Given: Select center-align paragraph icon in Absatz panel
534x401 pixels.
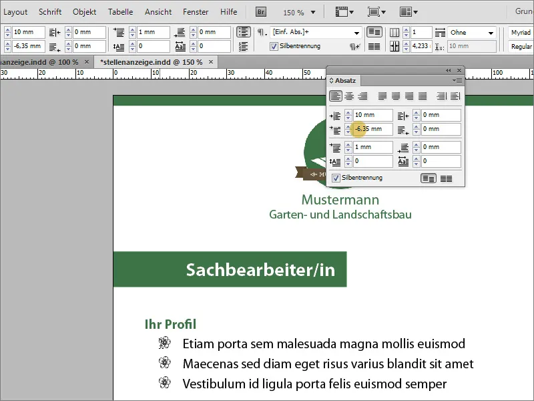Looking at the screenshot, I should [x=350, y=96].
